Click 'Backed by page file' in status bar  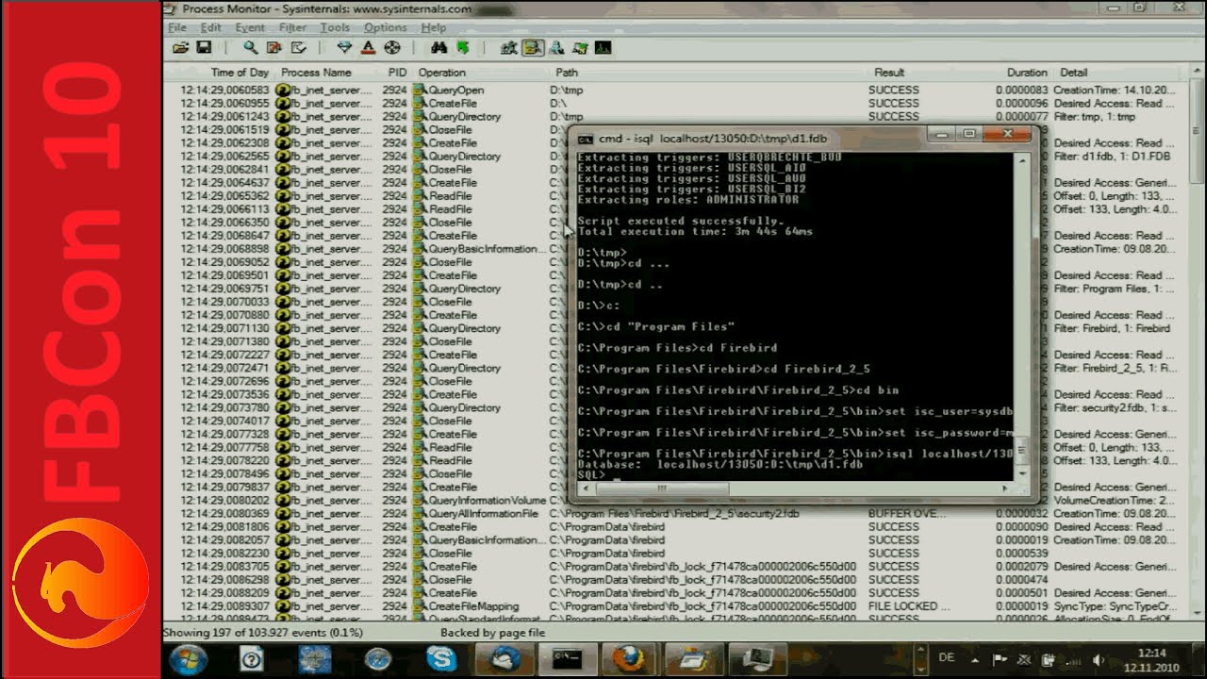(x=492, y=633)
